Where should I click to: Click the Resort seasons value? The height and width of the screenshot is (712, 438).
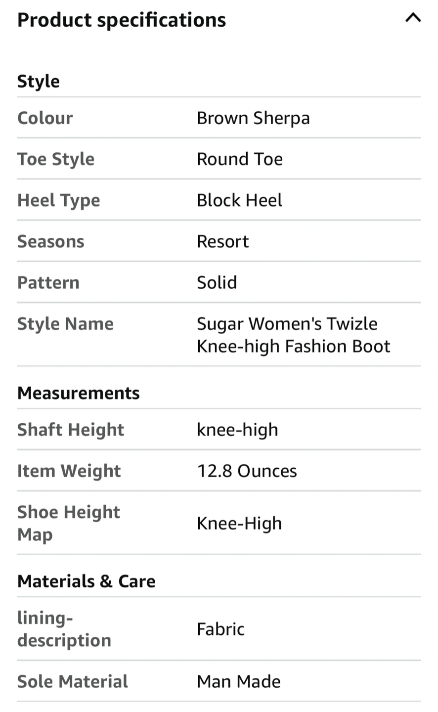coord(222,242)
